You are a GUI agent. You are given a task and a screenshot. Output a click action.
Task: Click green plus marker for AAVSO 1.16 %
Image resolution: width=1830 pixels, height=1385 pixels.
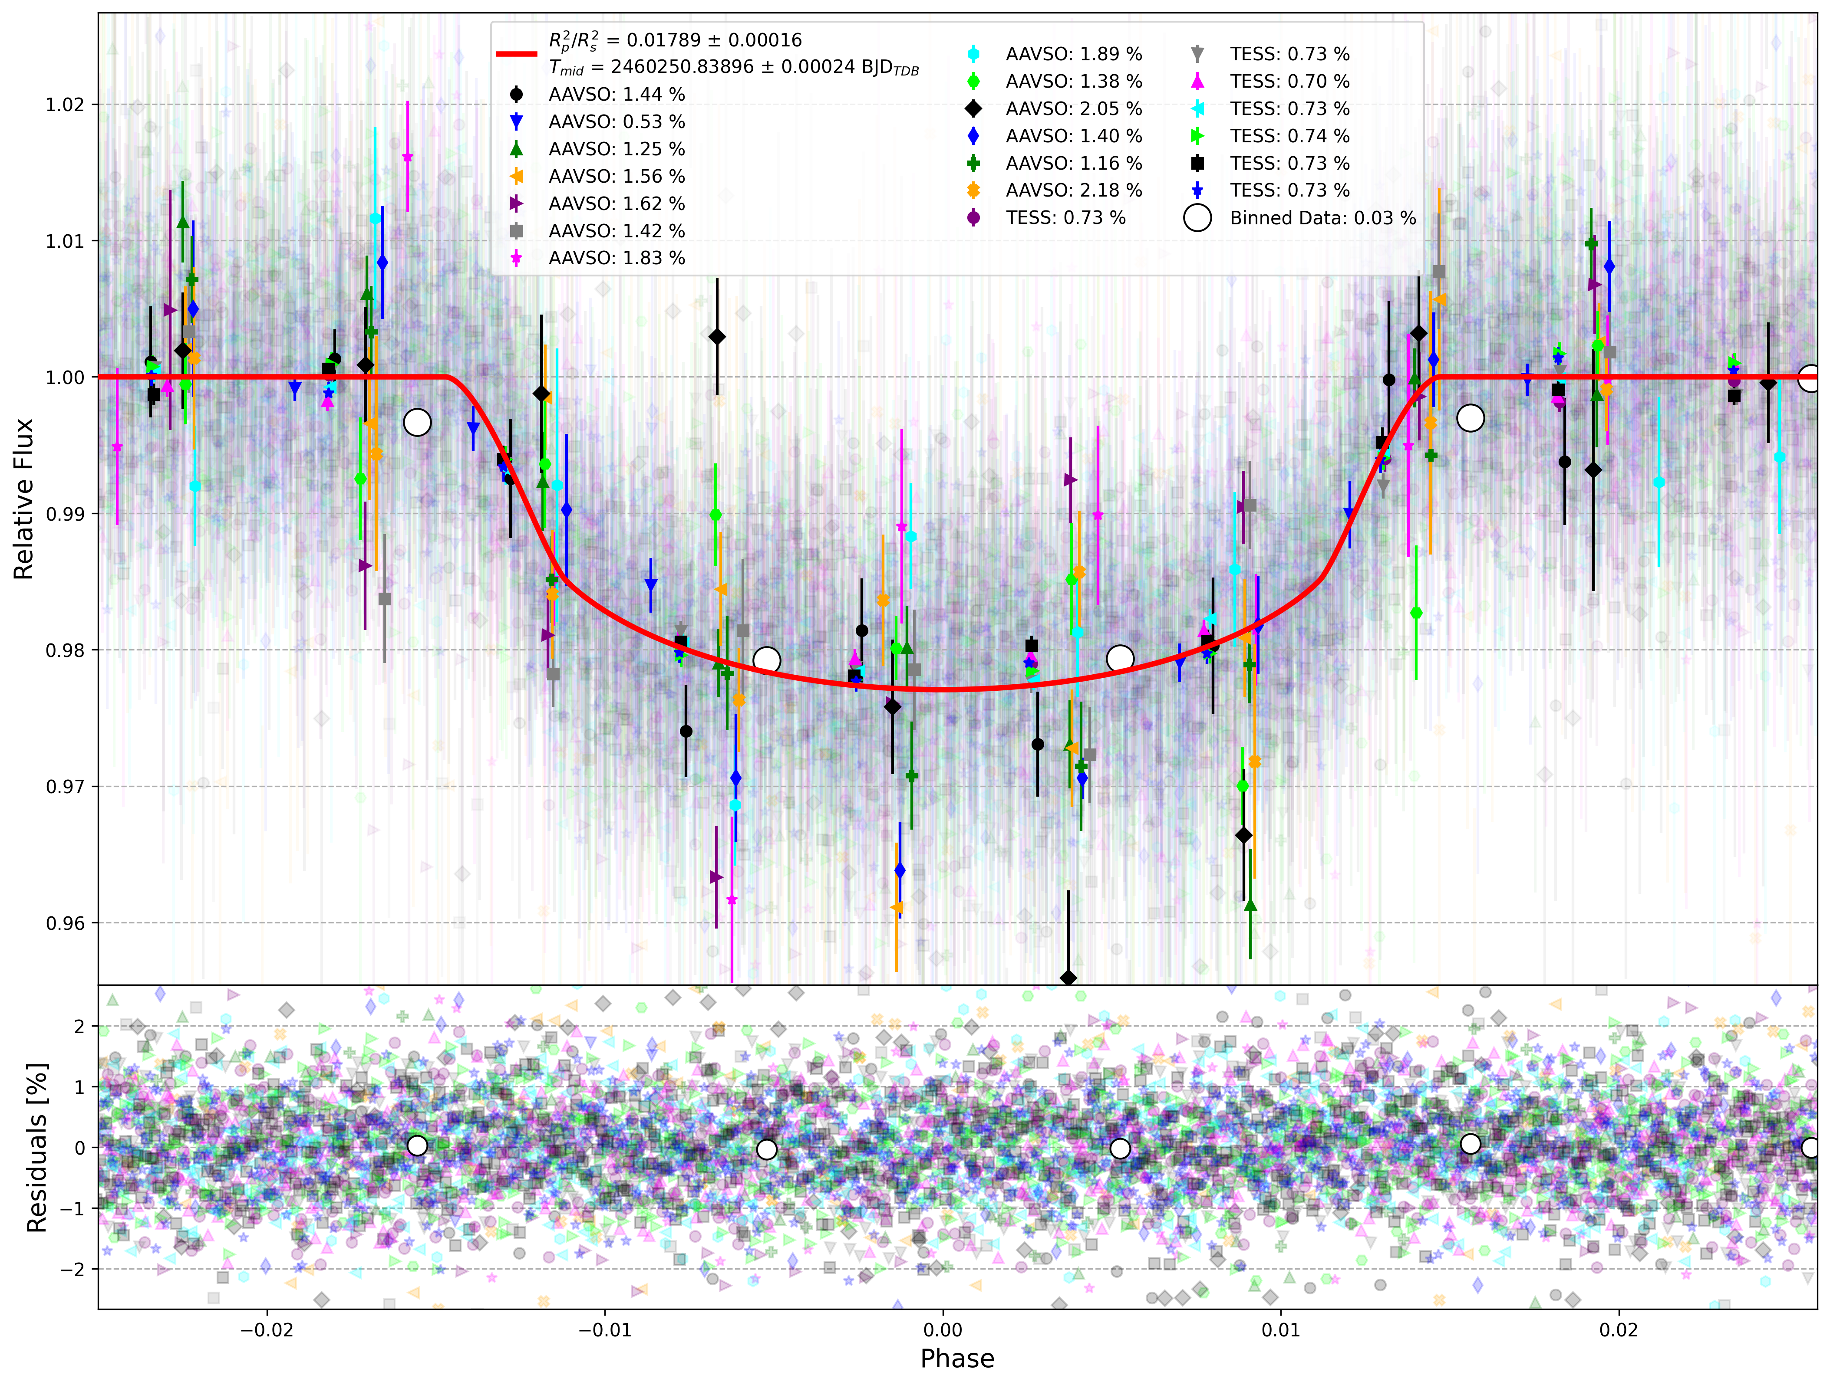click(974, 163)
